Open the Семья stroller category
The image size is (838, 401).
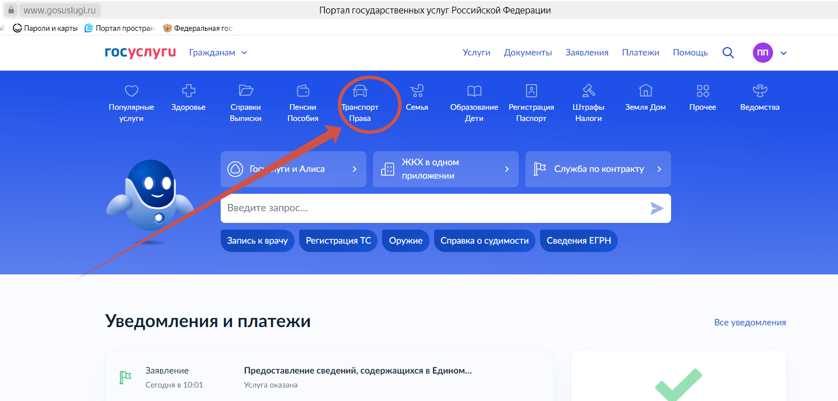click(417, 98)
